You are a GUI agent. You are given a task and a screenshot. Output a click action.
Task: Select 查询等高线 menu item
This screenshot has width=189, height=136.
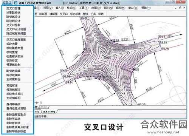pyautogui.click(x=13, y=104)
